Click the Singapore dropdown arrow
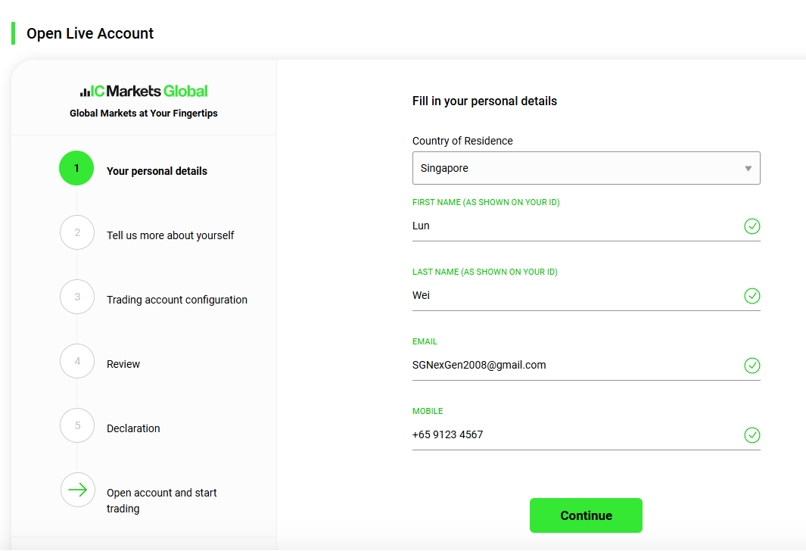806x551 pixels. tap(748, 169)
